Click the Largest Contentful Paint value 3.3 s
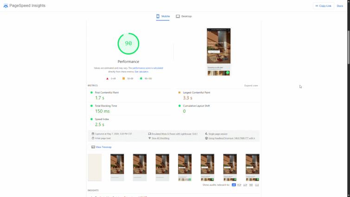The width and height of the screenshot is (350, 197). pyautogui.click(x=187, y=98)
